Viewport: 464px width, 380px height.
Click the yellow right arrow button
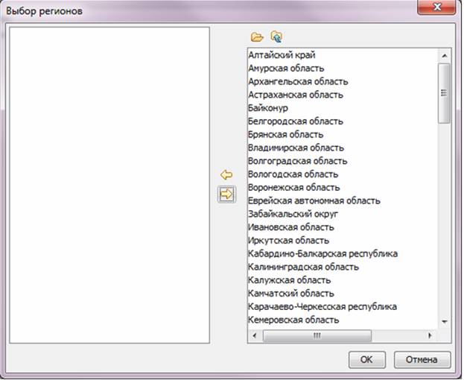point(226,193)
